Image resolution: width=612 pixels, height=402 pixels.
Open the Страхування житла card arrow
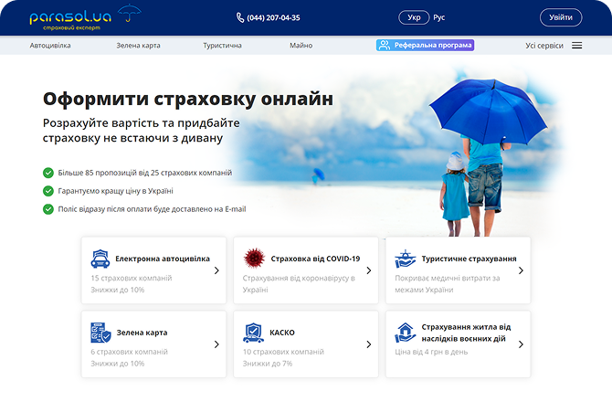[521, 344]
